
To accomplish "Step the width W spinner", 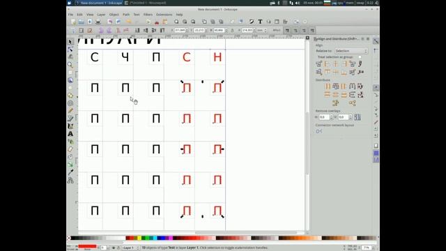I will click(x=226, y=30).
